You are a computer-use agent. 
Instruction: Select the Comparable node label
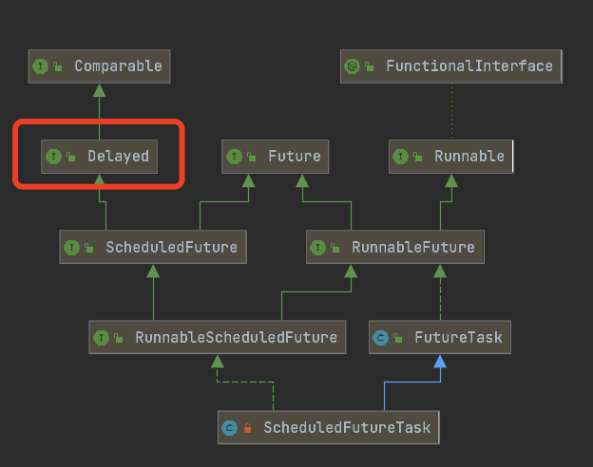[119, 66]
